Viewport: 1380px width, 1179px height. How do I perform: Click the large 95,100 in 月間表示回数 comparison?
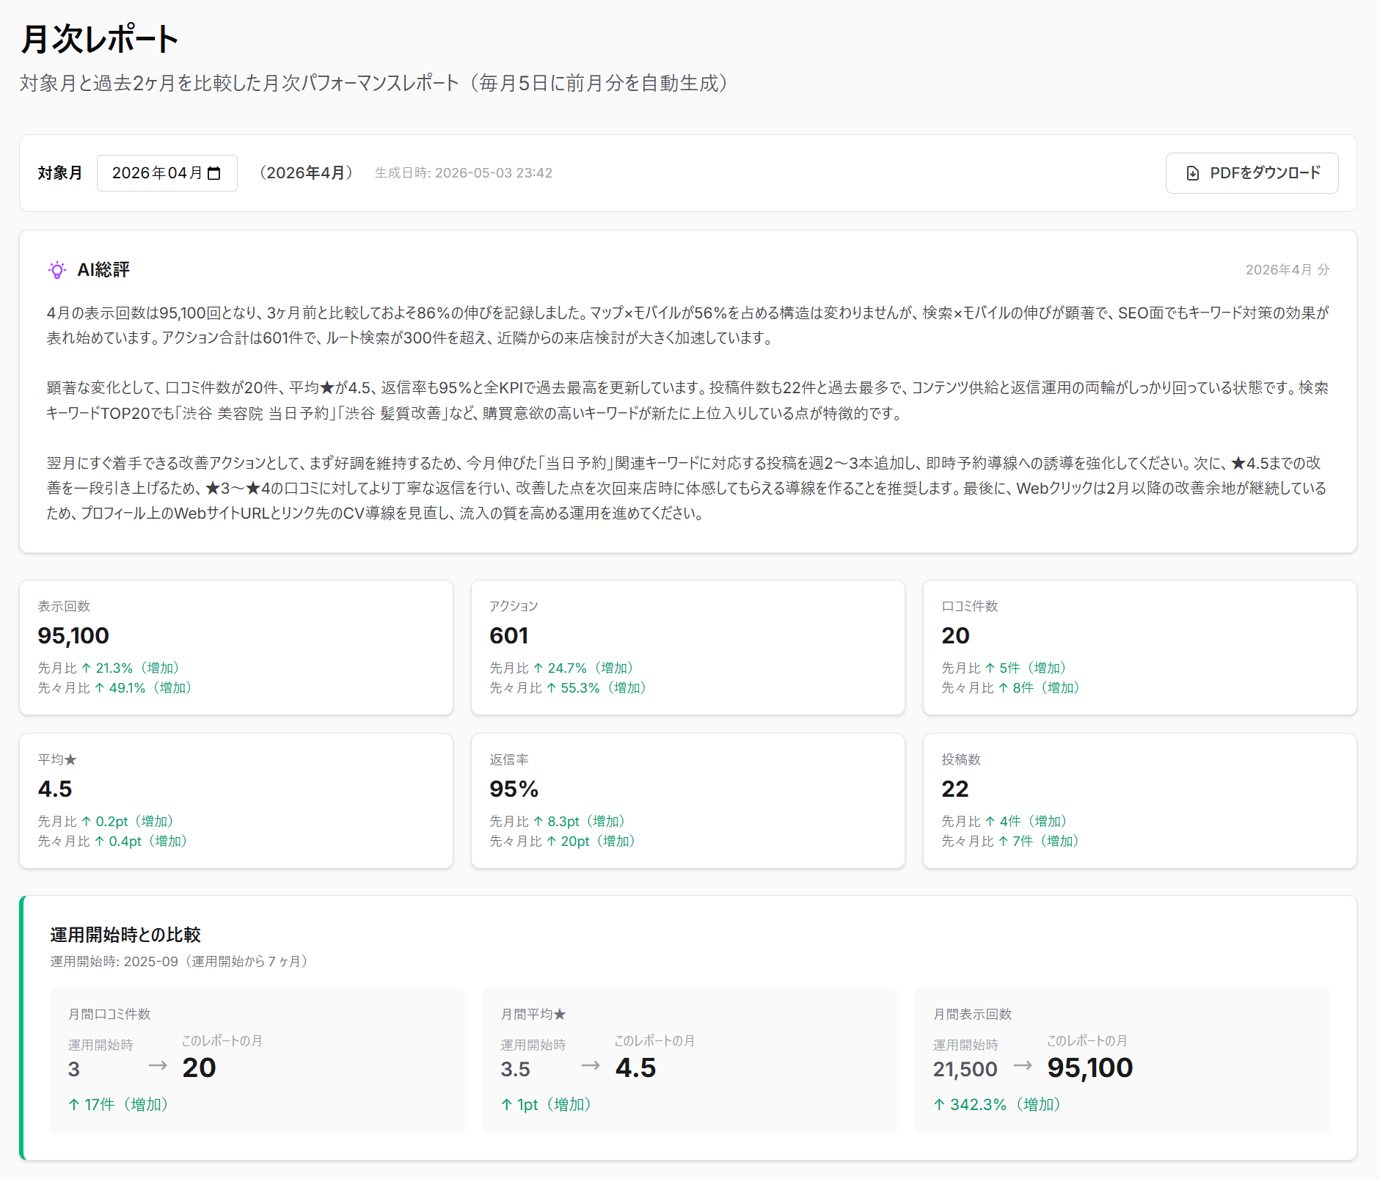[x=1089, y=1067]
